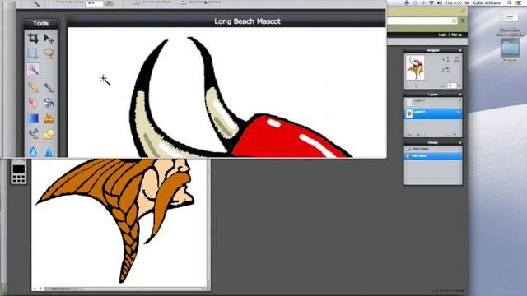Select the Move tool
The width and height of the screenshot is (527, 296).
[49, 39]
